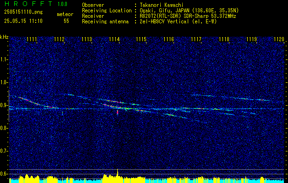Click the 1114 time axis marker
The image size is (288, 183).
click(114, 39)
